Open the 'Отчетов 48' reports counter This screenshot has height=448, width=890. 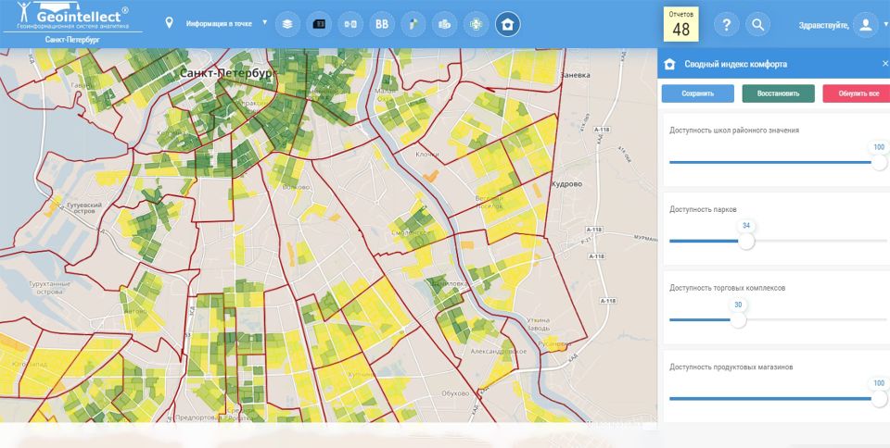click(681, 24)
